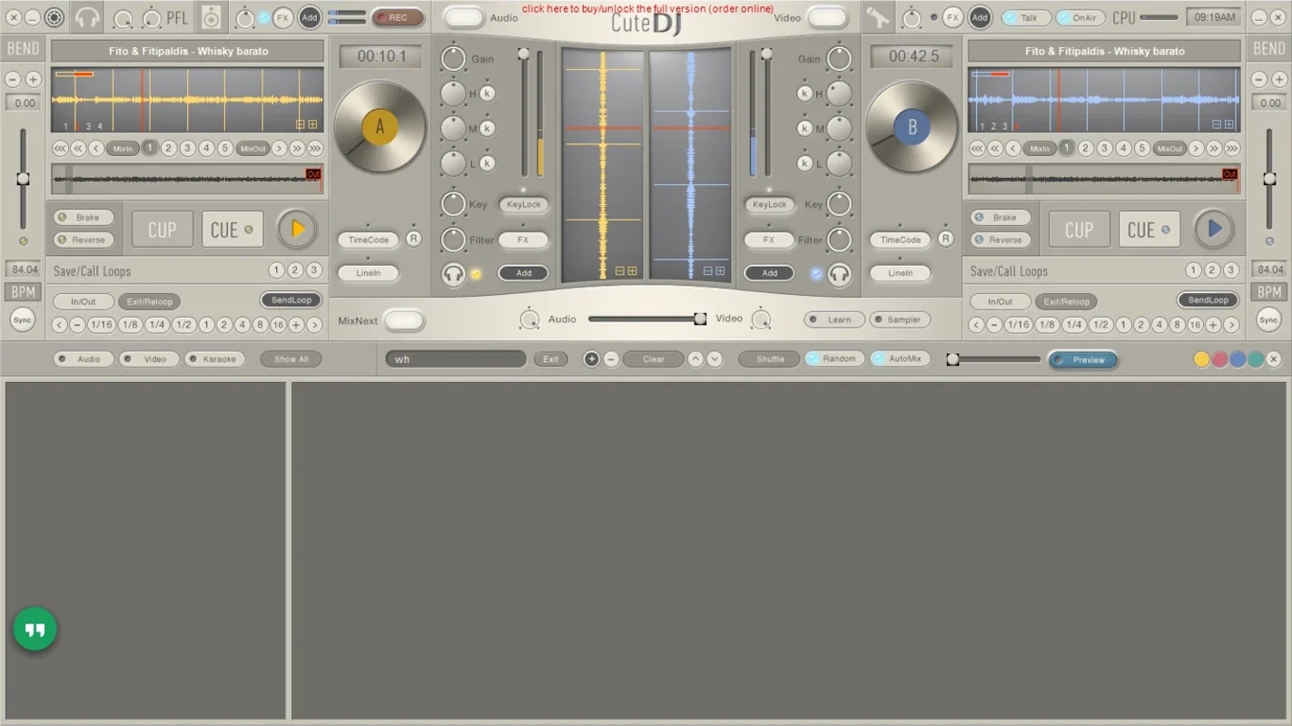Click deck A SendLoop button

[x=291, y=300]
